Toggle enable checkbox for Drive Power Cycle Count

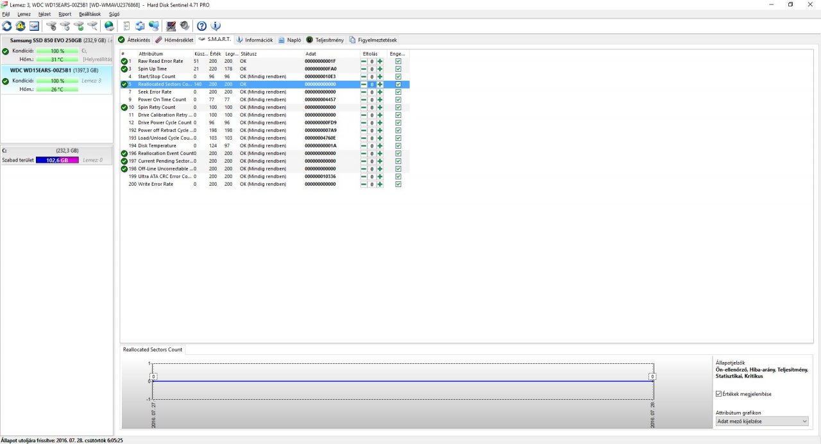[x=398, y=123]
